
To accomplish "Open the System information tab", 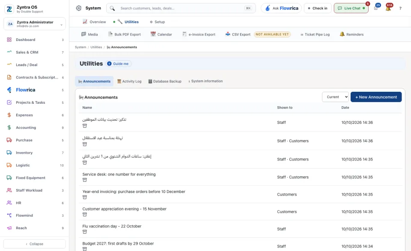I will pos(205,81).
